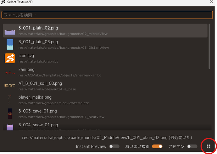
Task: Click あいまい検索 label text
Action: tap(137, 146)
